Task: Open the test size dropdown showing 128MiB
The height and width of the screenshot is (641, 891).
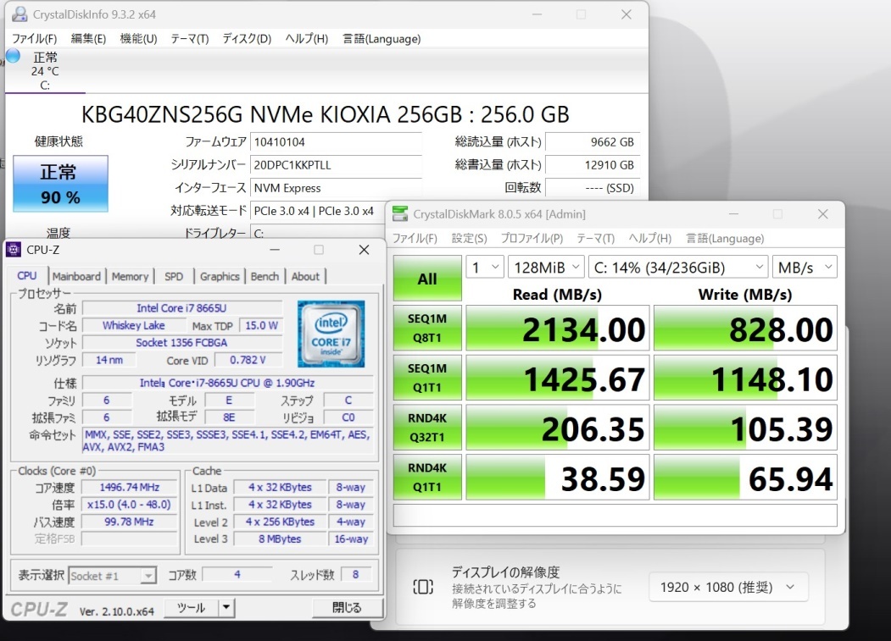Action: [546, 268]
